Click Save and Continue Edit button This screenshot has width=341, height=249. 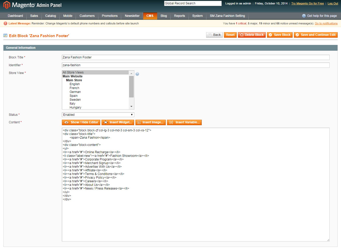[x=316, y=35]
